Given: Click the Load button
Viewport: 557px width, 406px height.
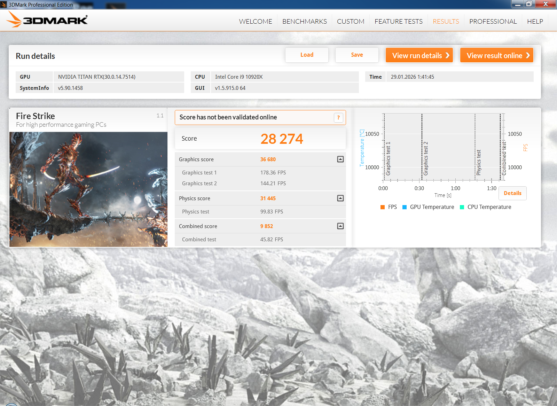Looking at the screenshot, I should pos(307,55).
